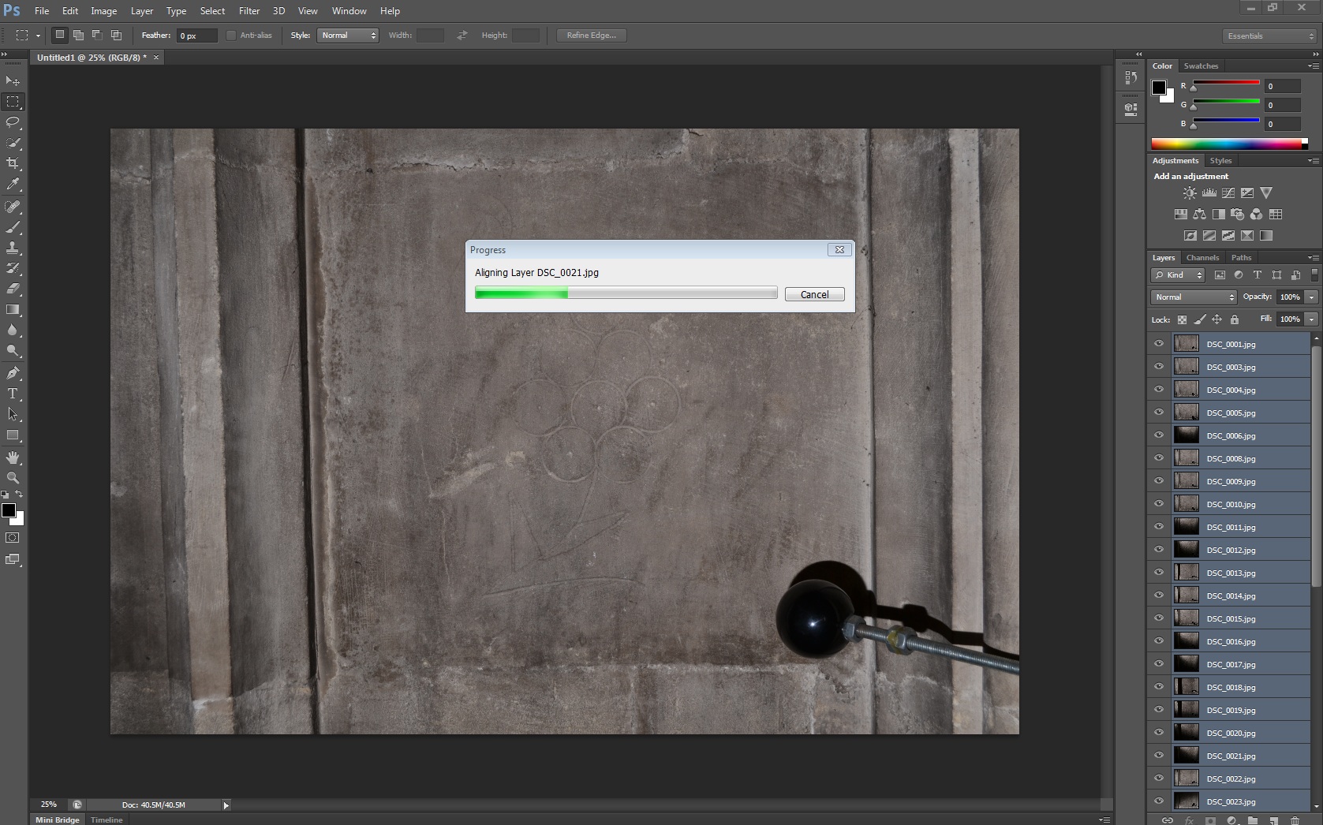
Task: Enable the Anti-alias checkbox
Action: tap(231, 35)
